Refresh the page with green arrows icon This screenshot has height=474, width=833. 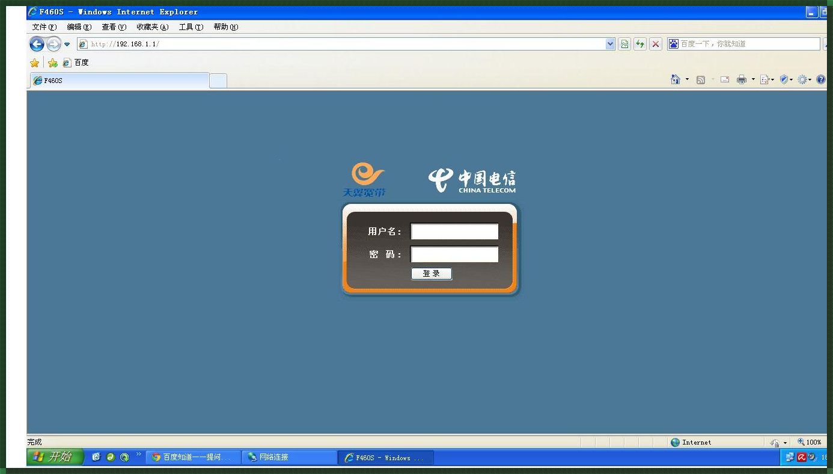coord(640,44)
